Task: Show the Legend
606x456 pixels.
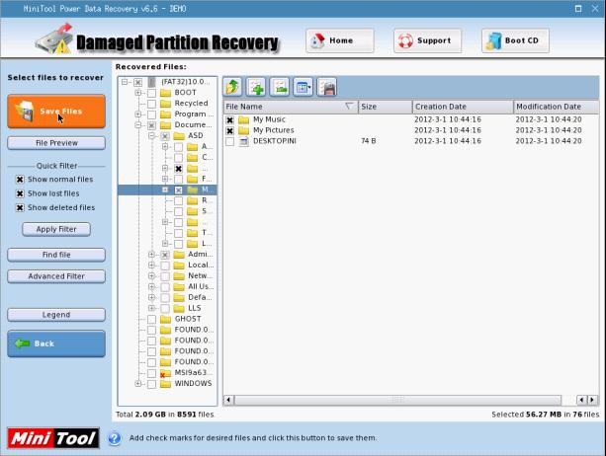Action: 56,315
